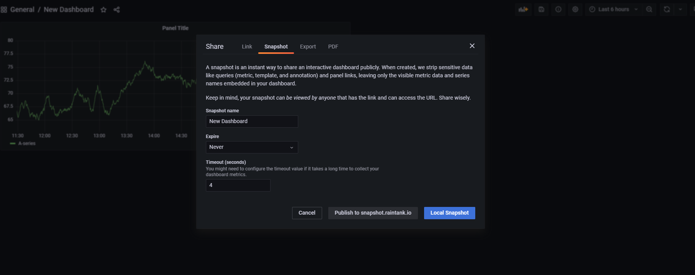Click the Panel Title header

coord(175,28)
